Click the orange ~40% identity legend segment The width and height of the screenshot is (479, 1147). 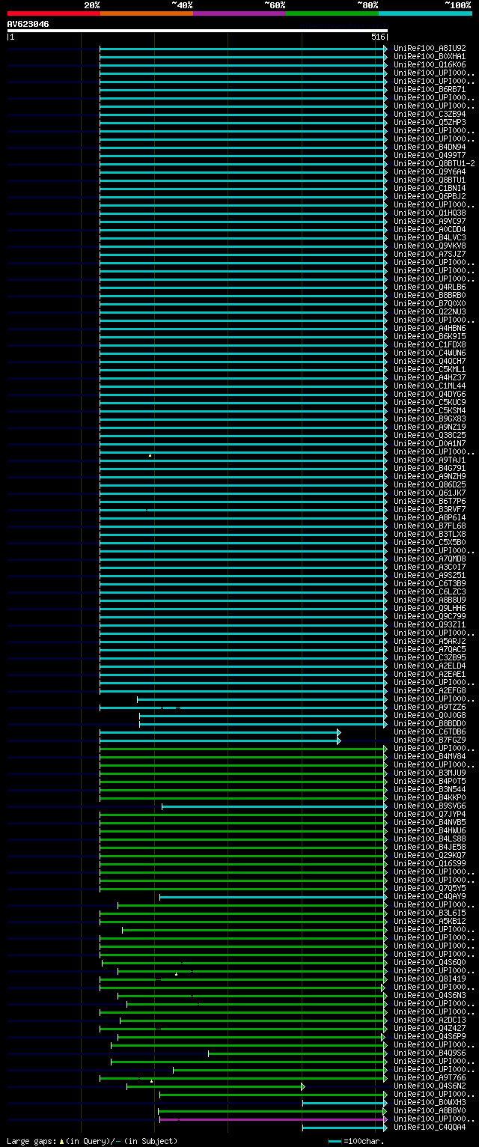[146, 13]
